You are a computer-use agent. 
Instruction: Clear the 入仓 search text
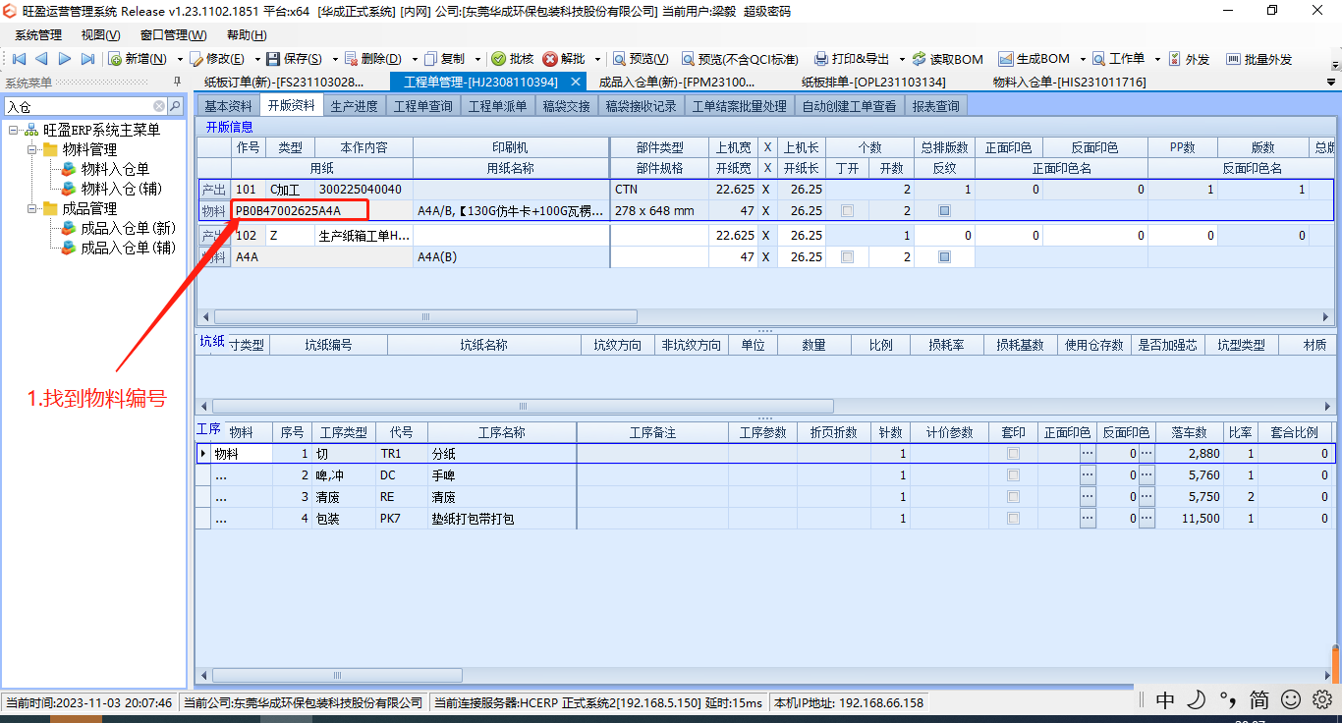pos(159,106)
